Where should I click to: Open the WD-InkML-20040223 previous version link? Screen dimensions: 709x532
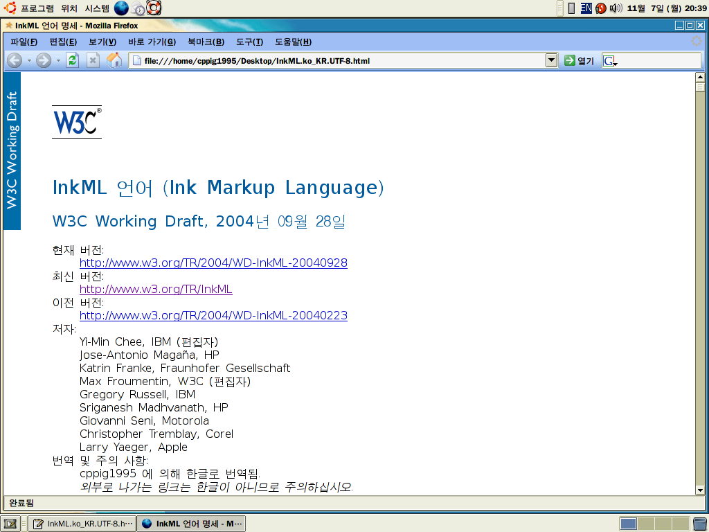(213, 315)
